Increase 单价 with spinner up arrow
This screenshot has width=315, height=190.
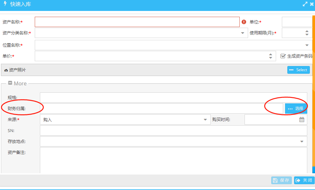click(x=271, y=54)
